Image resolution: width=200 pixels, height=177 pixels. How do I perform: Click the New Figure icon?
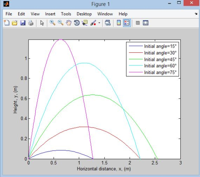point(7,23)
